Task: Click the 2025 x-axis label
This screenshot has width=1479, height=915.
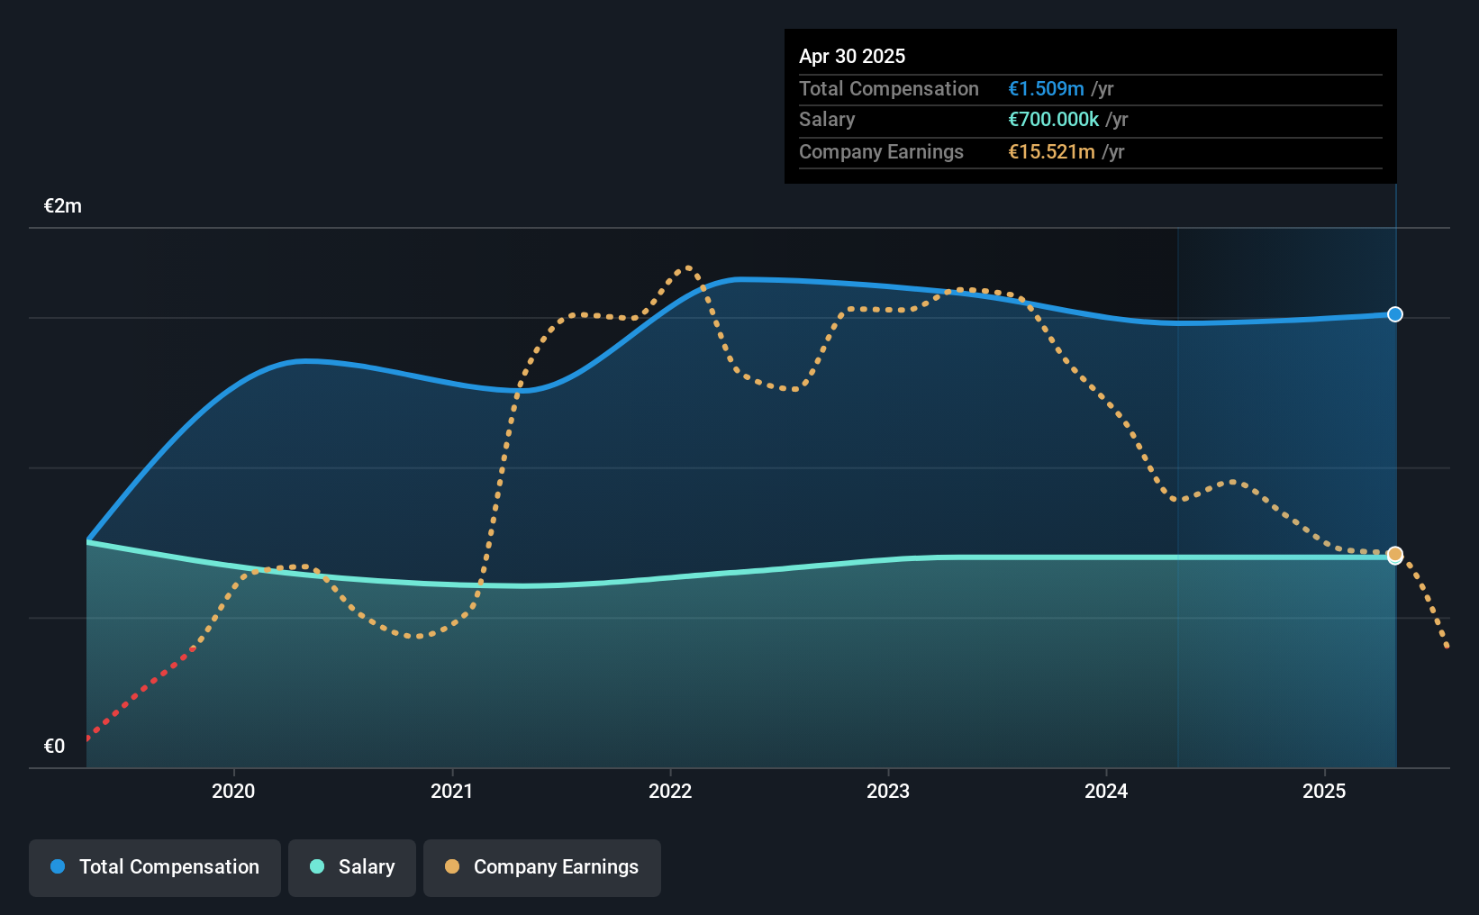Action: point(1324,791)
